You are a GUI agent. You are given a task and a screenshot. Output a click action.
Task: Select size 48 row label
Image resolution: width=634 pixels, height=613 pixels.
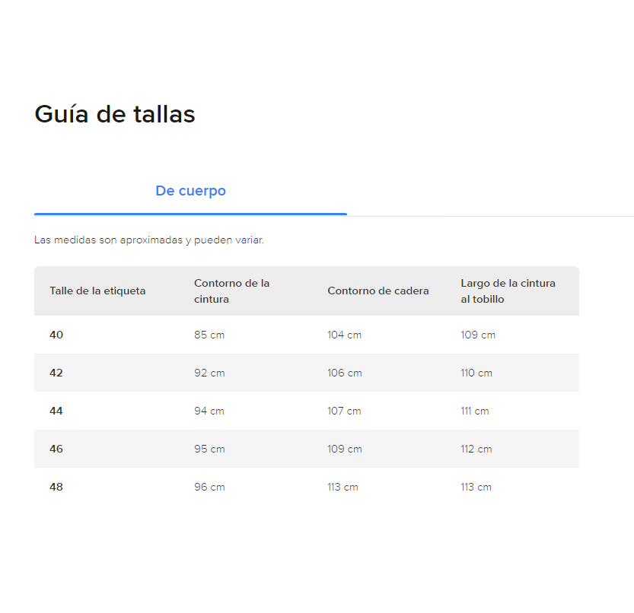56,487
